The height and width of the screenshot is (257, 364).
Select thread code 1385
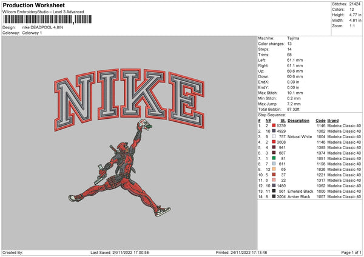[x=321, y=147]
